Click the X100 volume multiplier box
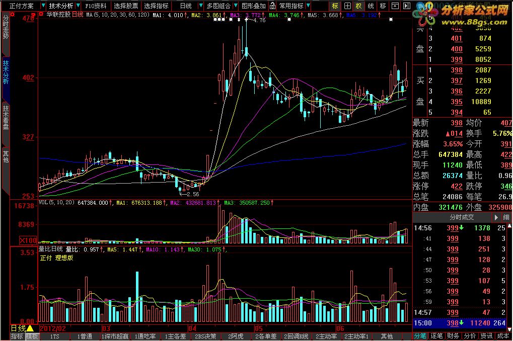Image resolution: width=513 pixels, height=341 pixels. [x=28, y=241]
